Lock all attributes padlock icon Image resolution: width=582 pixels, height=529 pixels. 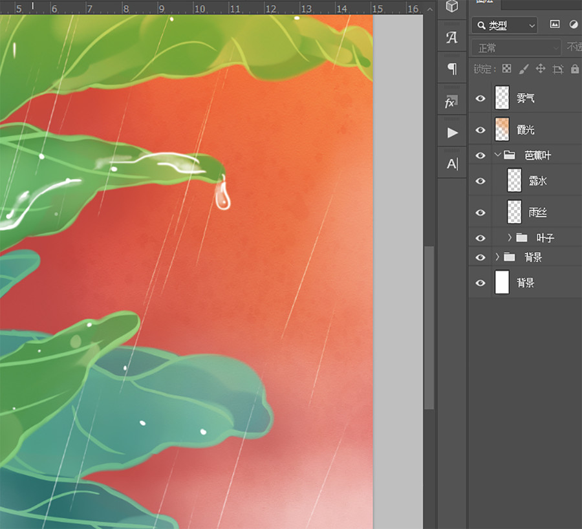(575, 69)
